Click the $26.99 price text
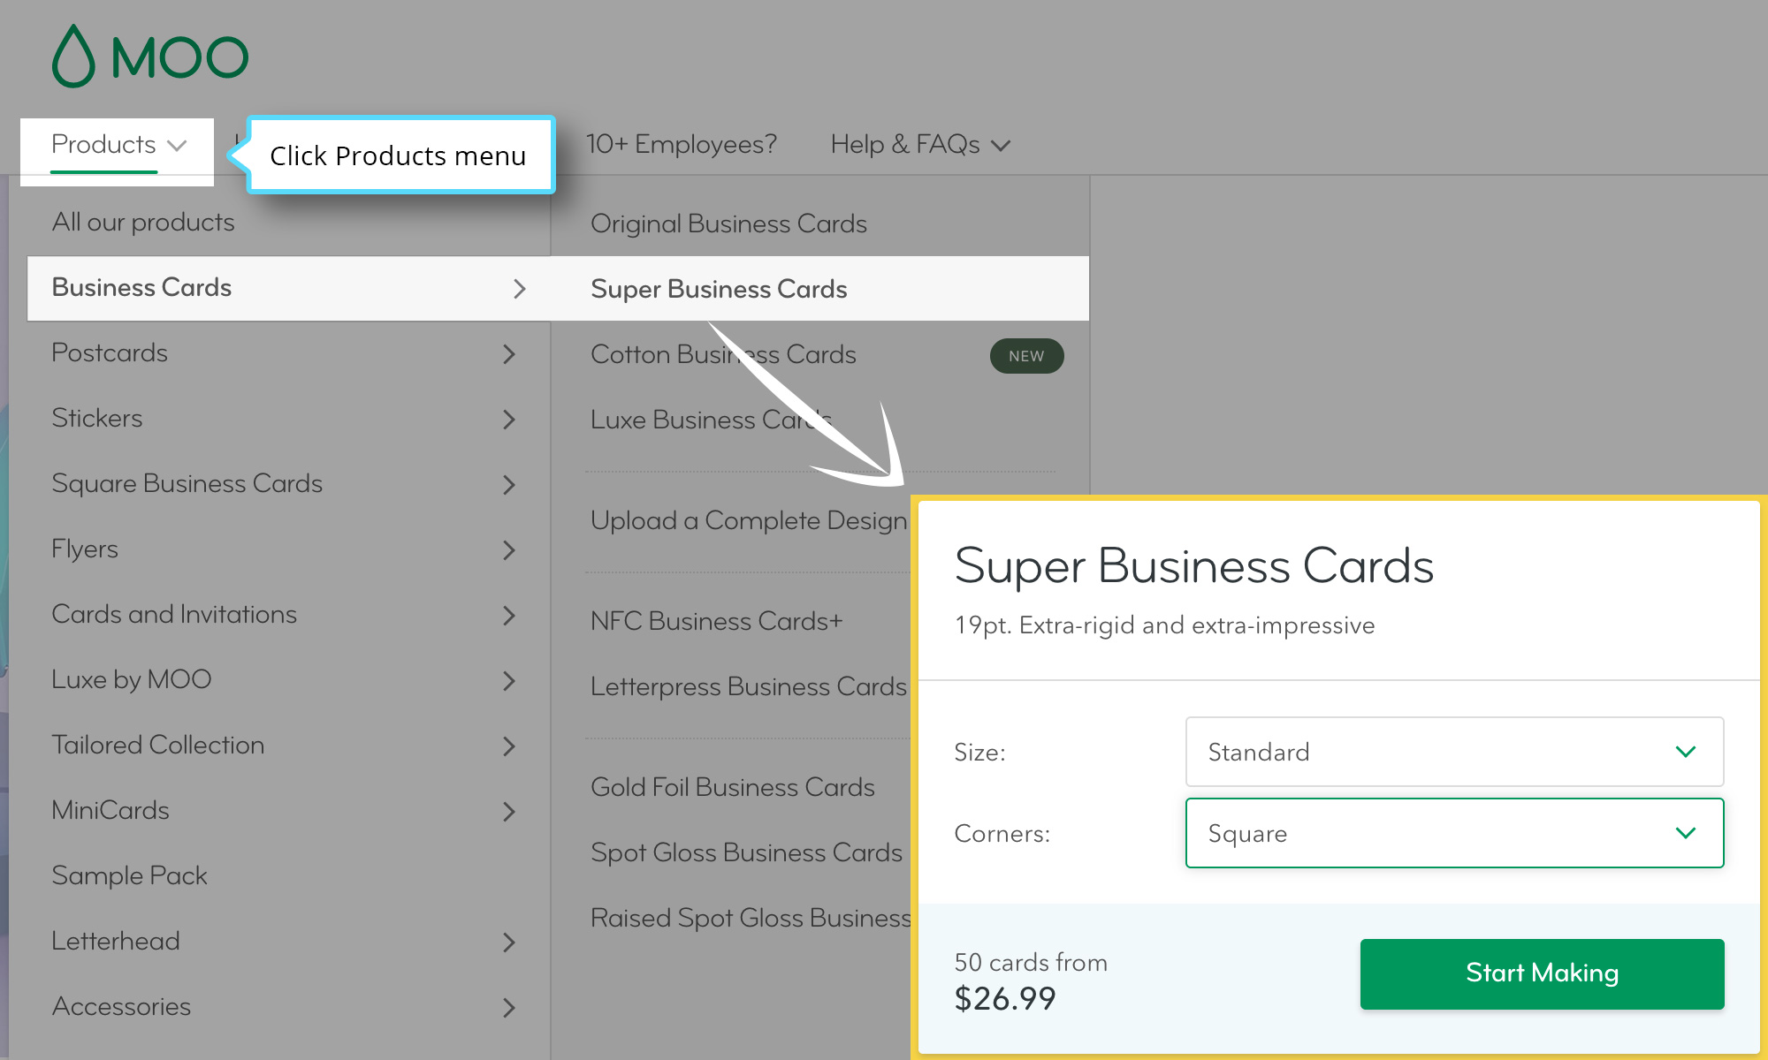 coord(1005,999)
